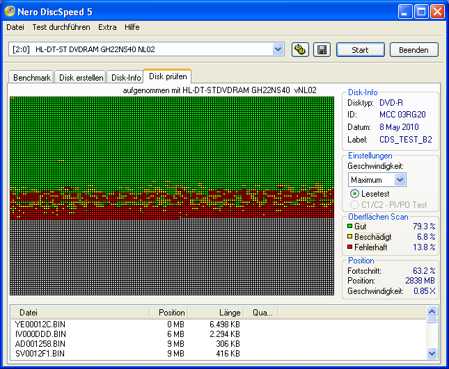The height and width of the screenshot is (369, 449).
Task: Select the Disk prüfen tab
Action: click(x=168, y=76)
